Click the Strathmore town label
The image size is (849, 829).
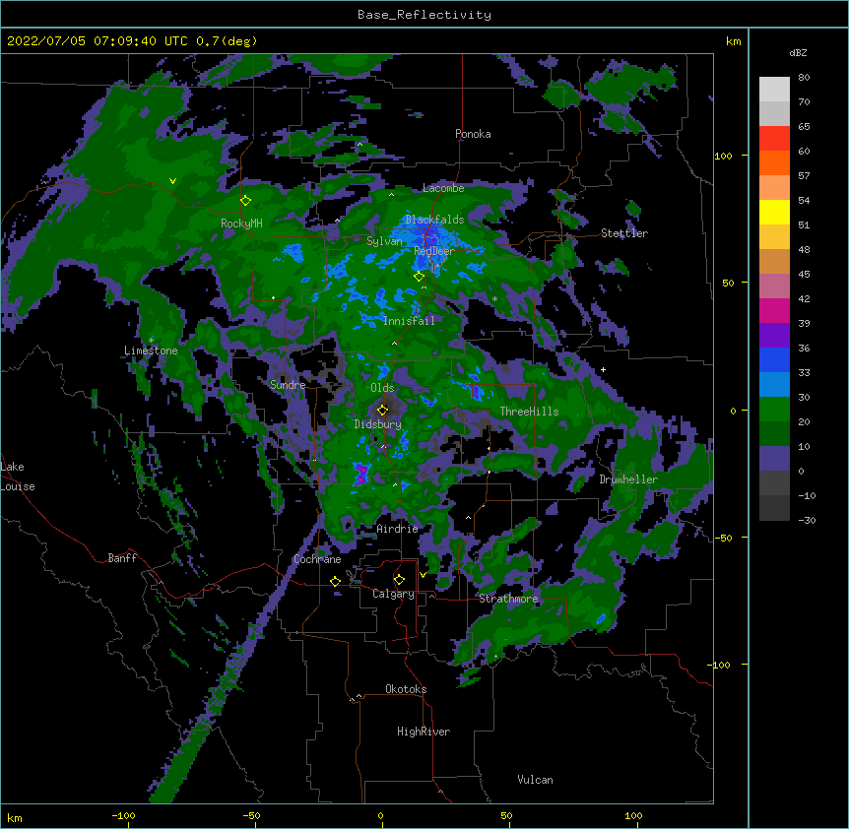coord(508,599)
